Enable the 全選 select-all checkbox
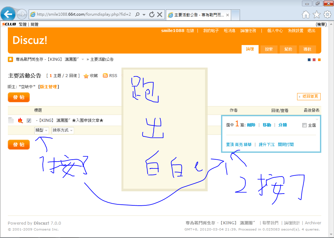 [304, 125]
